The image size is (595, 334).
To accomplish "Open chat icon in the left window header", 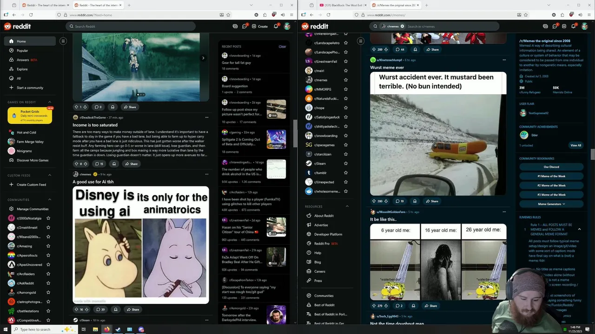I will [x=245, y=26].
